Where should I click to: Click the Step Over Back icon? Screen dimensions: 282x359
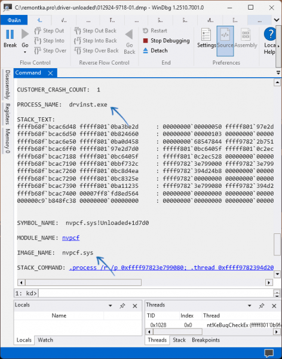[x=78, y=51]
